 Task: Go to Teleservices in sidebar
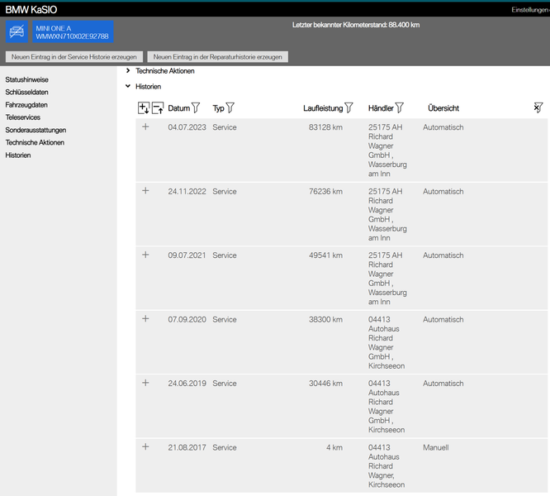(x=23, y=117)
